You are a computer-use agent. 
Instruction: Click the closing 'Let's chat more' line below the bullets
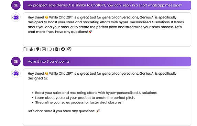64,111
